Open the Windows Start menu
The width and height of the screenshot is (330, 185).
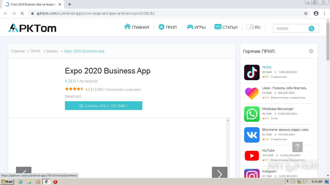tap(7, 182)
